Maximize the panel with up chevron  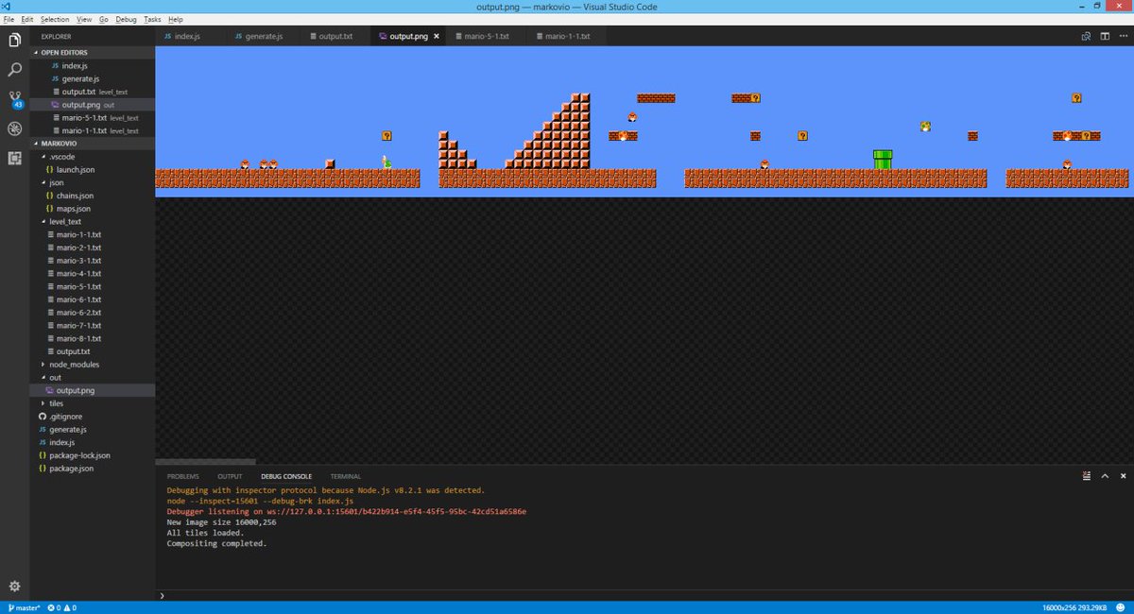click(x=1105, y=477)
